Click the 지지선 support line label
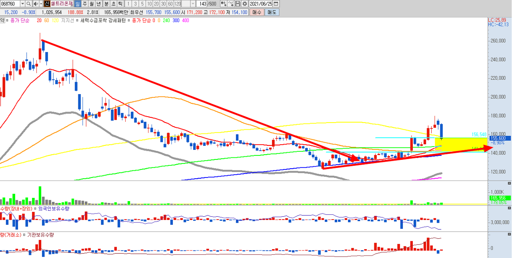 68,20
